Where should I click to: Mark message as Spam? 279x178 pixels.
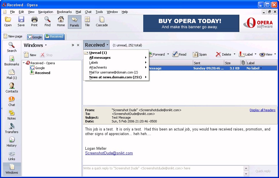[x=200, y=54]
